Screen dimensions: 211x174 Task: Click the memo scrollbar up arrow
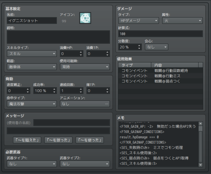point(200,123)
